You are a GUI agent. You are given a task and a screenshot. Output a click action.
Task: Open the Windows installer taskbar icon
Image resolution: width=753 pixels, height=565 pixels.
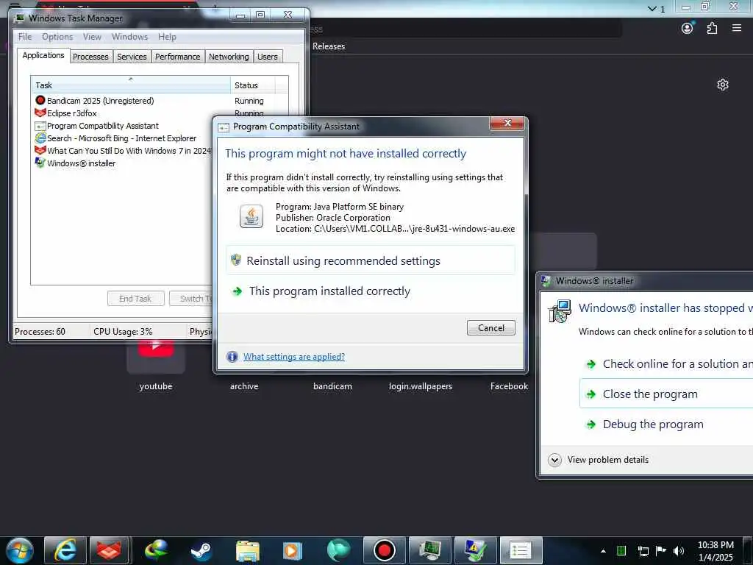[x=475, y=550]
